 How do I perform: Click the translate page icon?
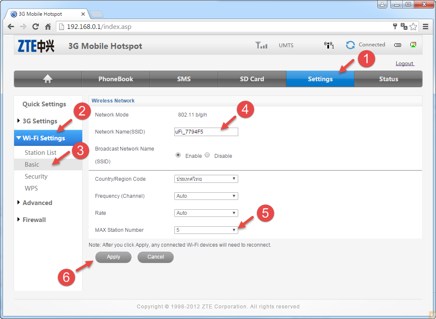coord(404,26)
